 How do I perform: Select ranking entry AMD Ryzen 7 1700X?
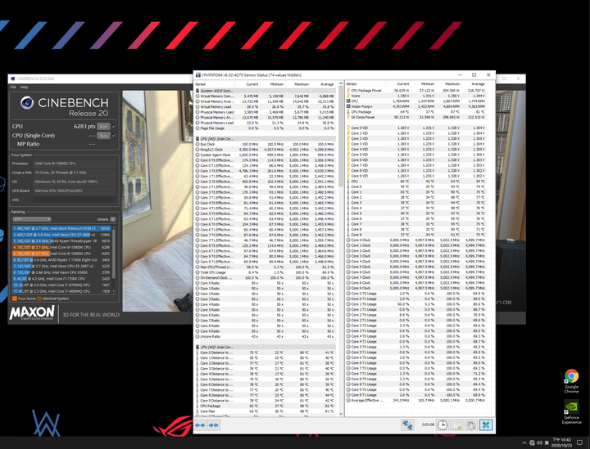[61, 260]
